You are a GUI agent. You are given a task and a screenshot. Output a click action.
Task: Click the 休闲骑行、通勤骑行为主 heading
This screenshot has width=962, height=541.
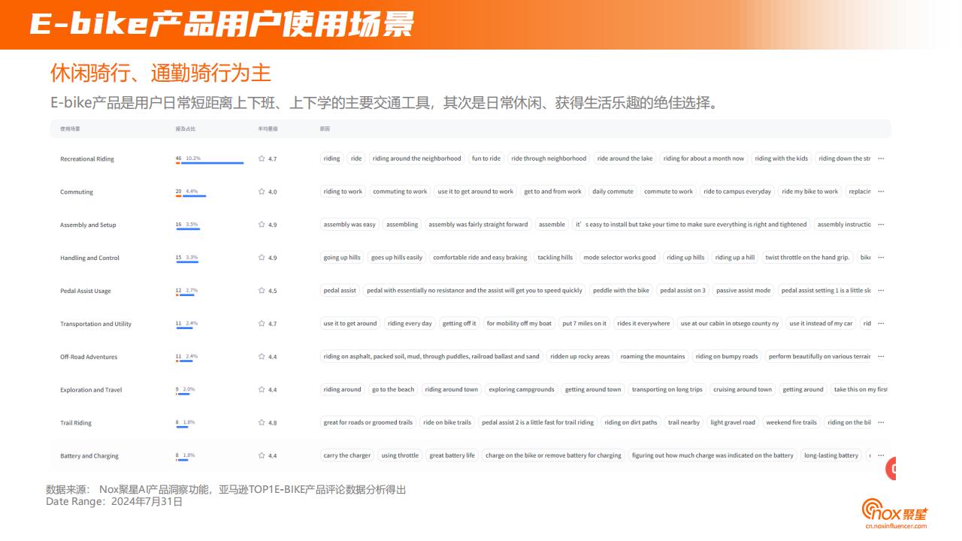pos(160,73)
